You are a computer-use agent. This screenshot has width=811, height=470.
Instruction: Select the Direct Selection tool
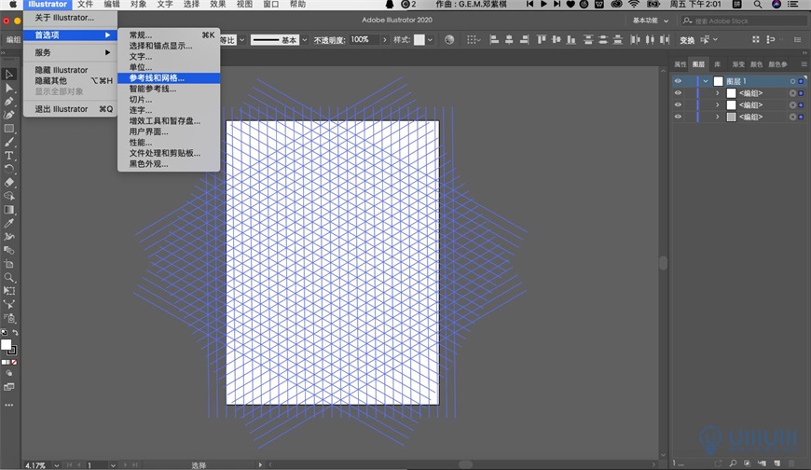(9, 88)
